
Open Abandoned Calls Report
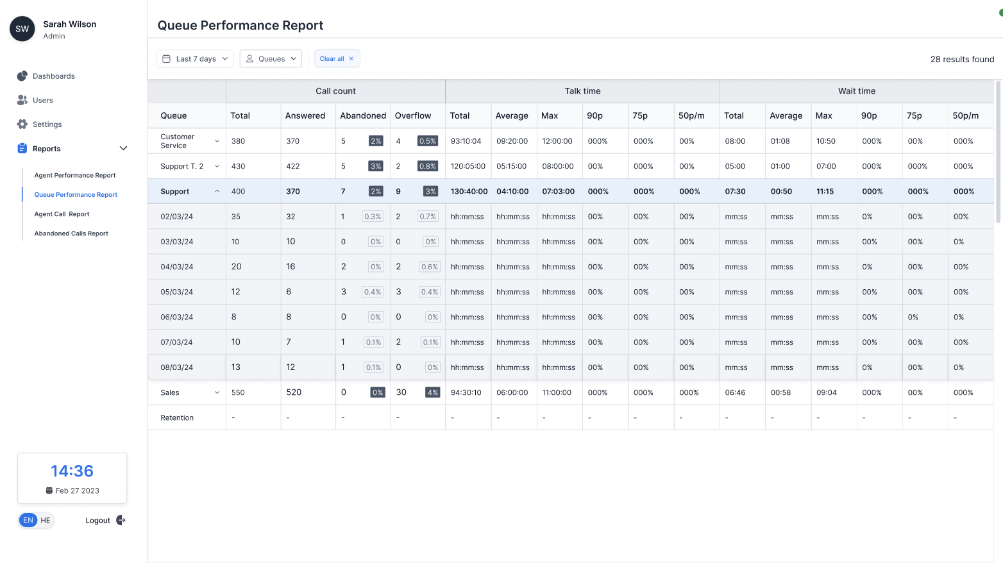point(71,233)
